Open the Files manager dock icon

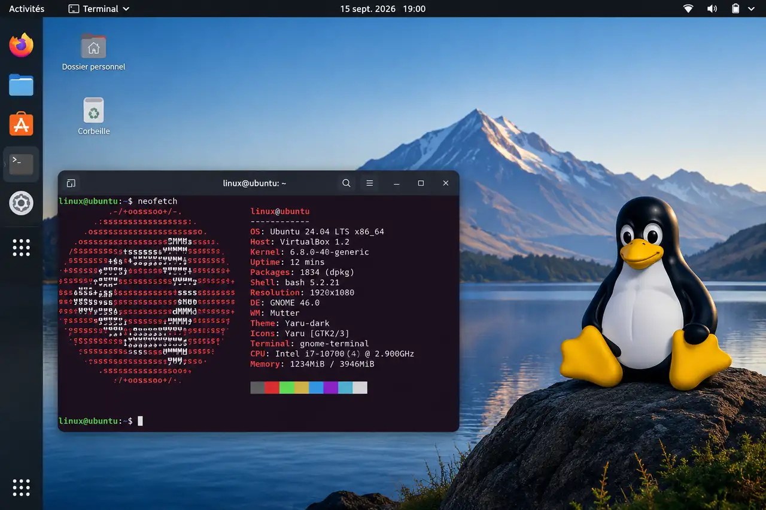pos(21,85)
